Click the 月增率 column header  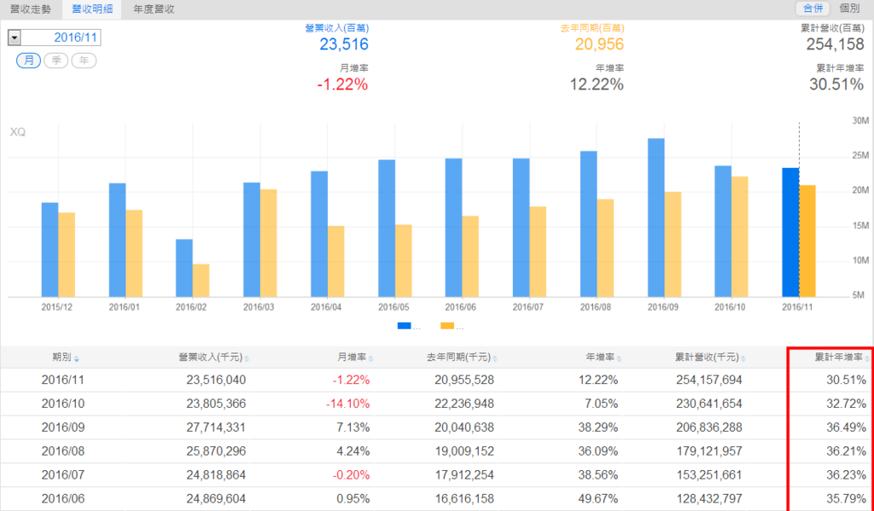click(353, 357)
